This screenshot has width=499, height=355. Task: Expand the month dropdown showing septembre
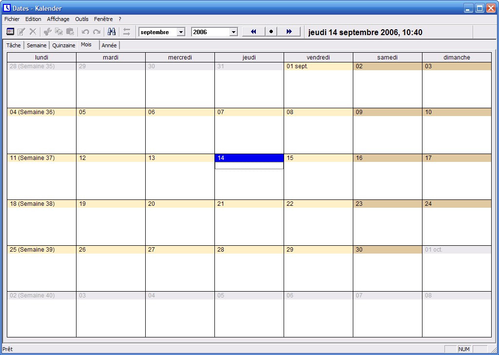(181, 32)
